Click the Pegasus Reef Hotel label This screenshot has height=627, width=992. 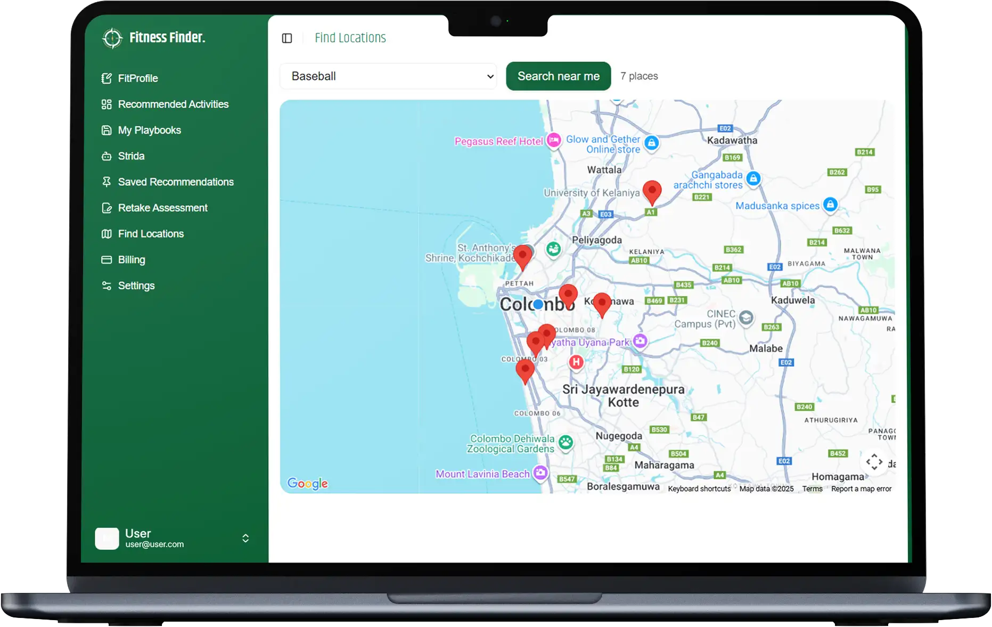click(498, 142)
